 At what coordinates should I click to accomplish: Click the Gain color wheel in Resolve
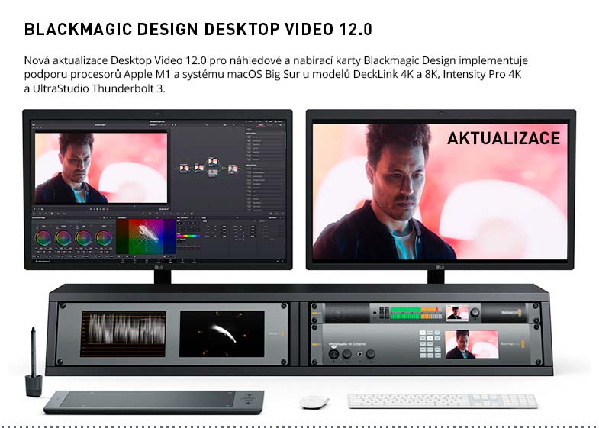[x=83, y=238]
